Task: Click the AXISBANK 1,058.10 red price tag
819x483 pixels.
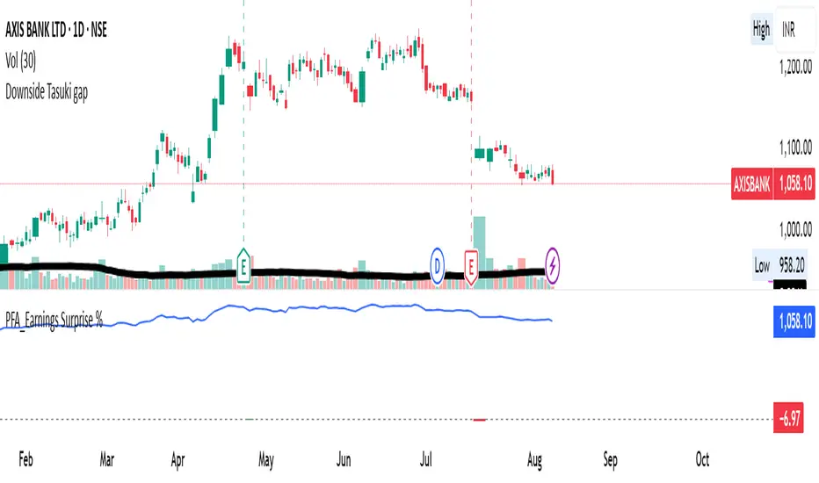Action: (x=773, y=184)
